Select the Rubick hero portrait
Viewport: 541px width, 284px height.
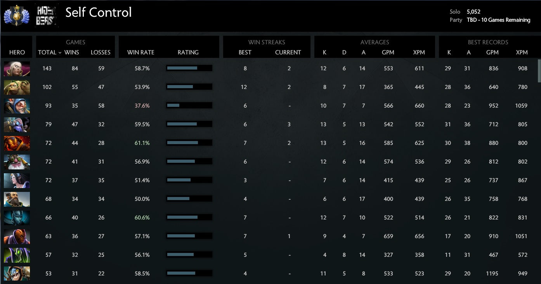tap(17, 255)
